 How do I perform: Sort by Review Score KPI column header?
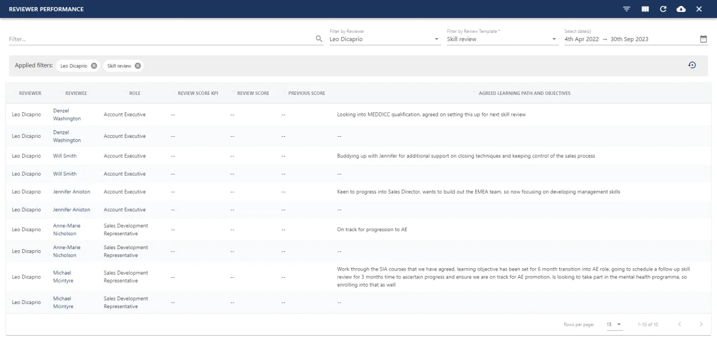[198, 93]
